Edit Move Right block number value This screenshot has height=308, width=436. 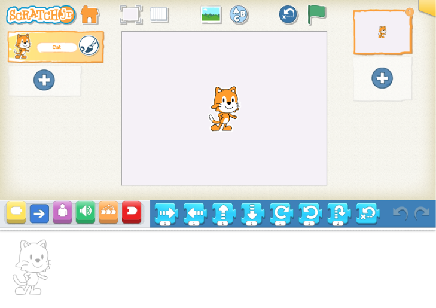coord(165,223)
